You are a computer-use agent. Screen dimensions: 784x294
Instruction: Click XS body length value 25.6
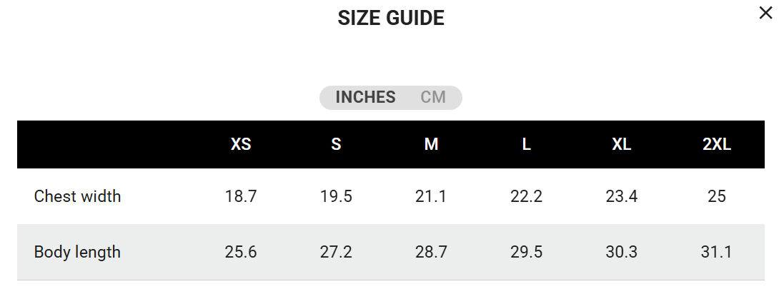[241, 252]
